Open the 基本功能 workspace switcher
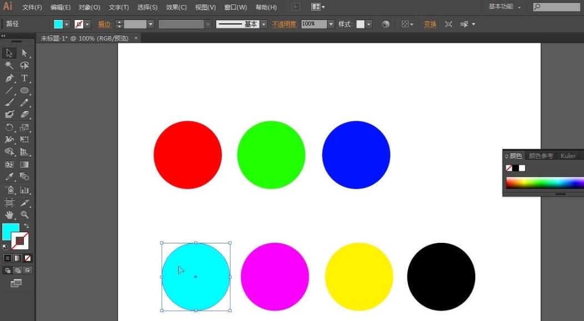 coord(505,7)
